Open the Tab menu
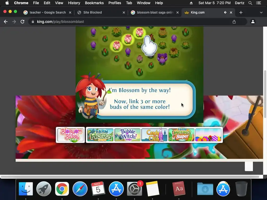 [x=129, y=3]
